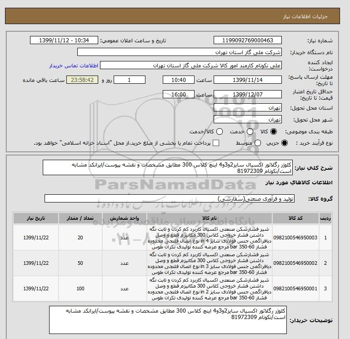Select the جزیی purchase type radio
The image size is (350, 339).
pos(285,143)
